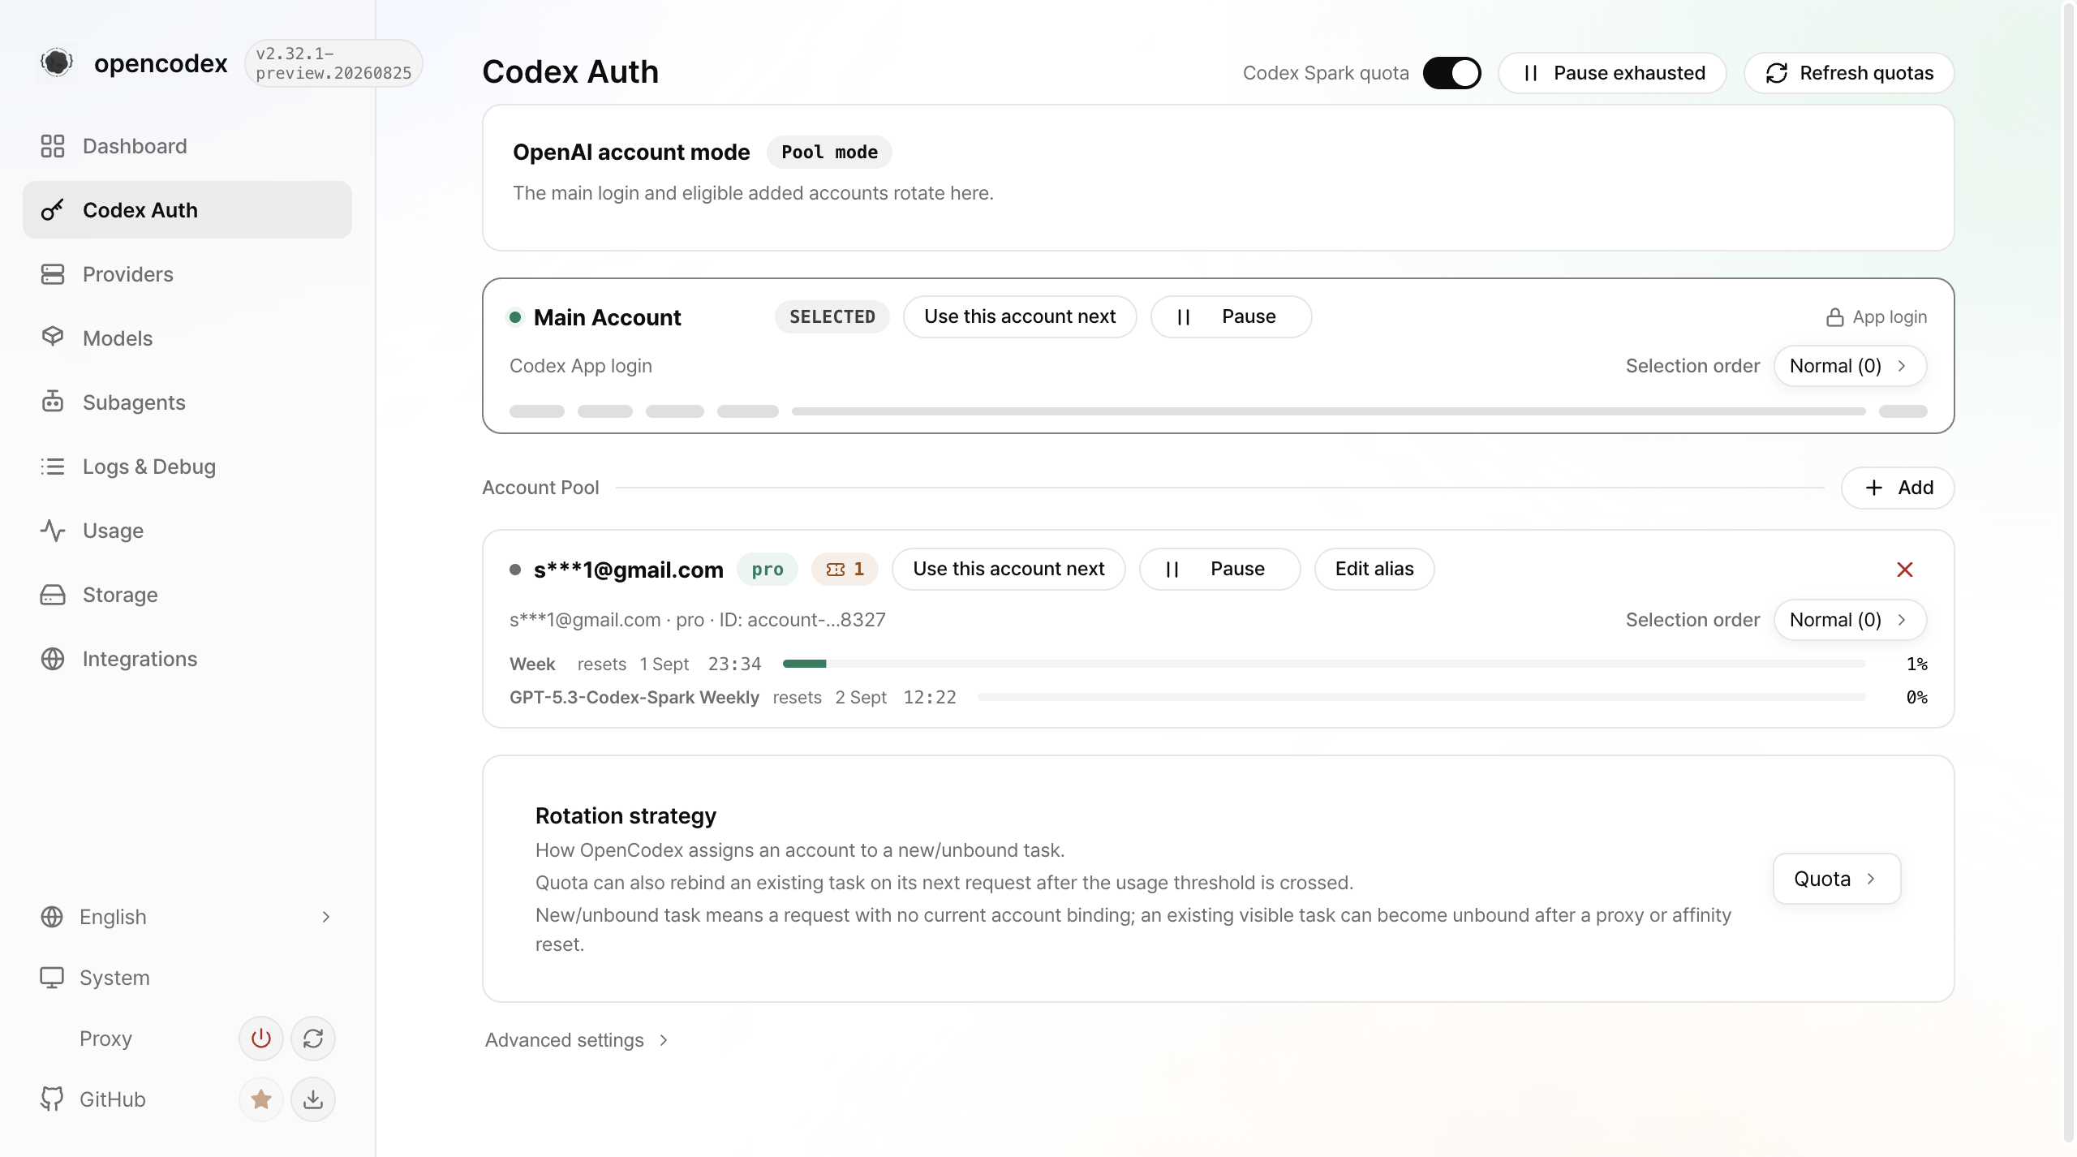
Task: Click the GitHub octocat icon
Action: pos(52,1099)
